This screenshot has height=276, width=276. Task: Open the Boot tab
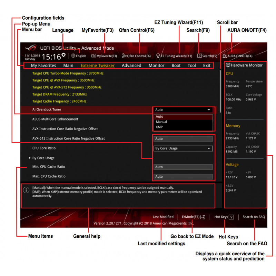(x=176, y=66)
